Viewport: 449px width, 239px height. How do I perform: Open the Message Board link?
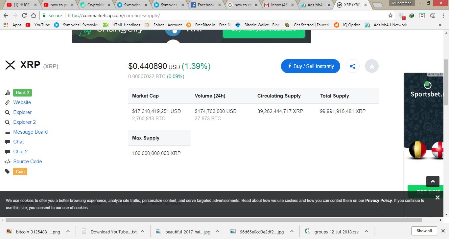(31, 132)
